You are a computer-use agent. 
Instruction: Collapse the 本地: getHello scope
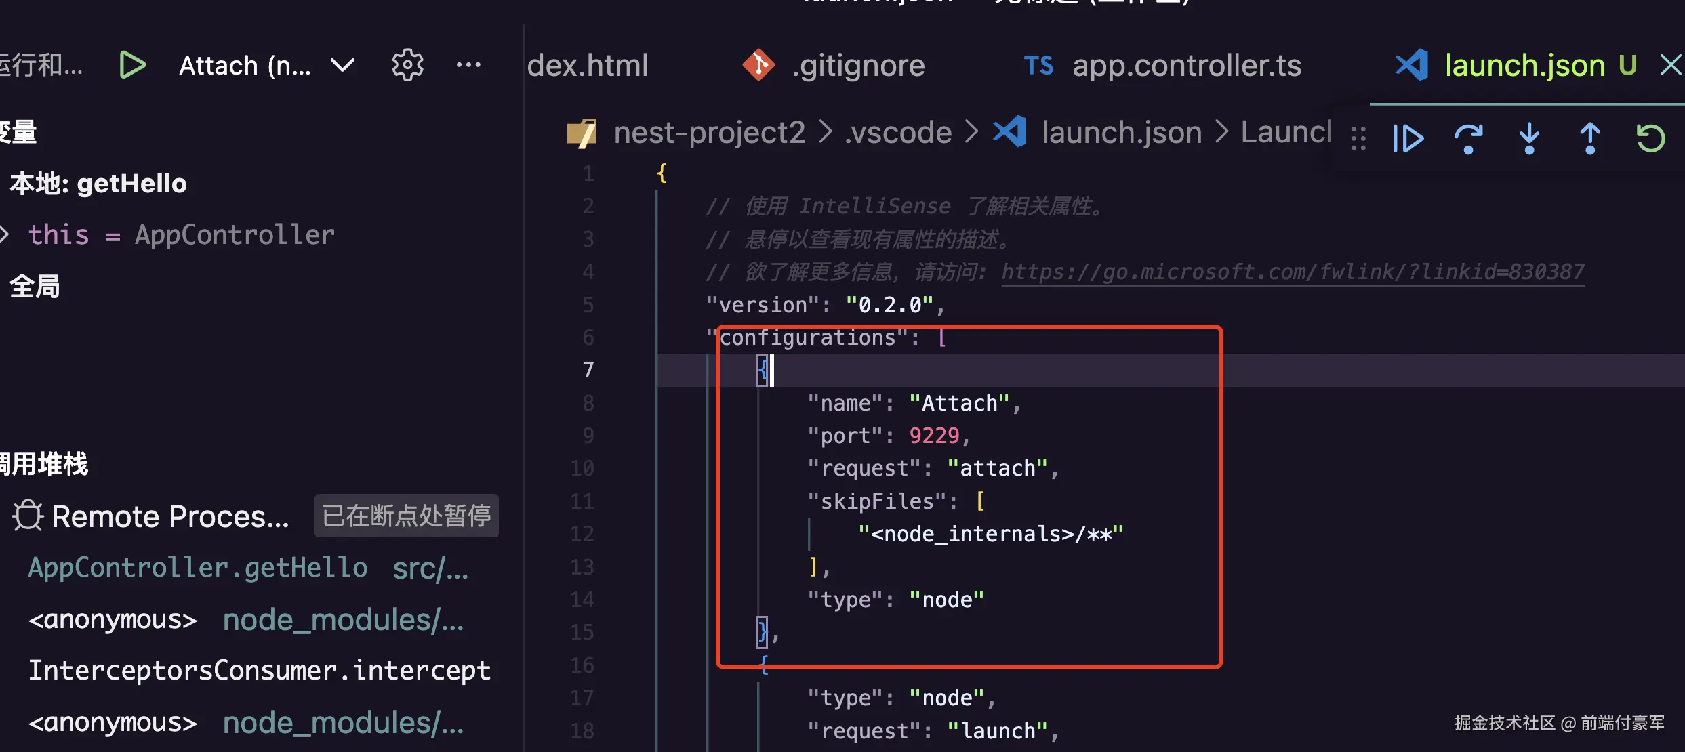(98, 184)
